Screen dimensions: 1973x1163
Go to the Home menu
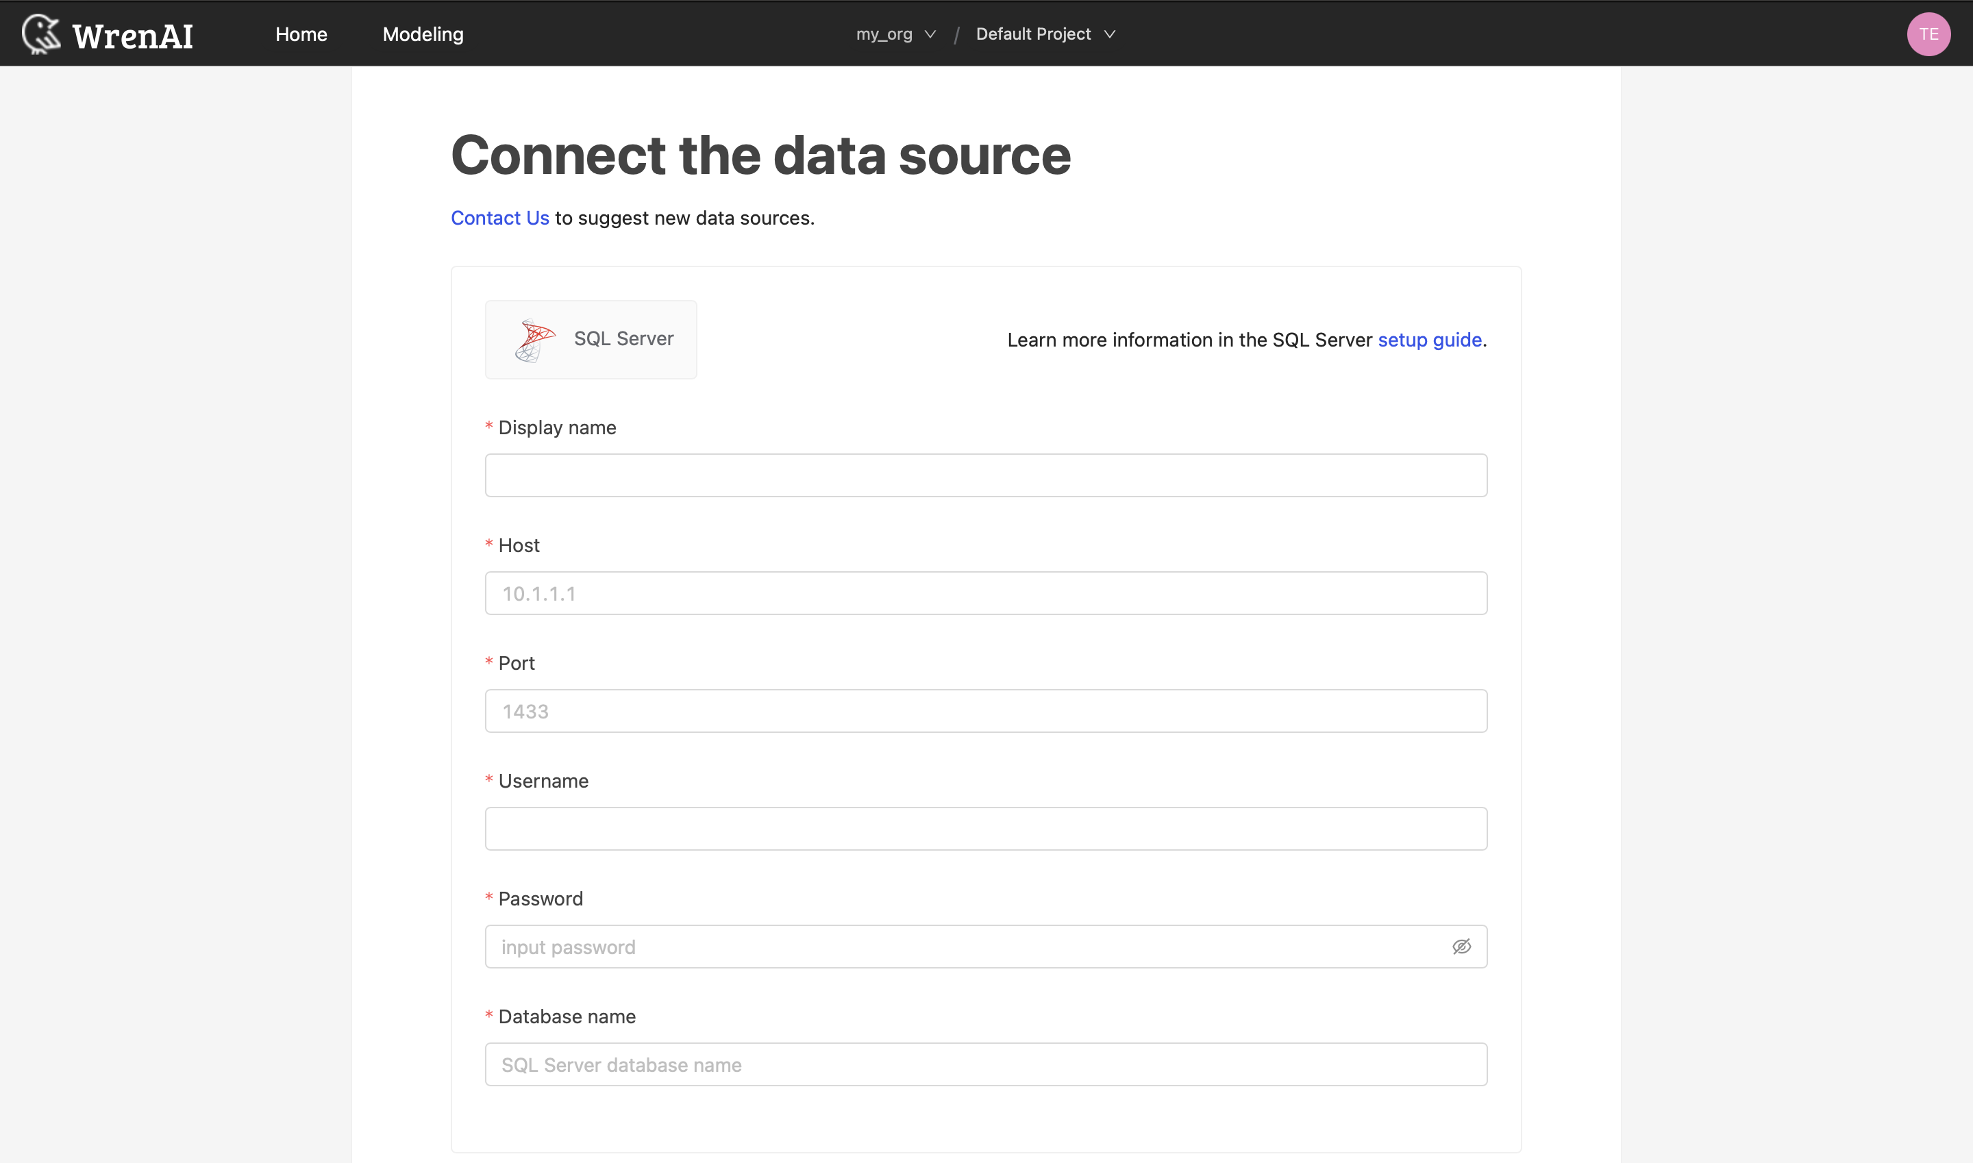pyautogui.click(x=301, y=34)
